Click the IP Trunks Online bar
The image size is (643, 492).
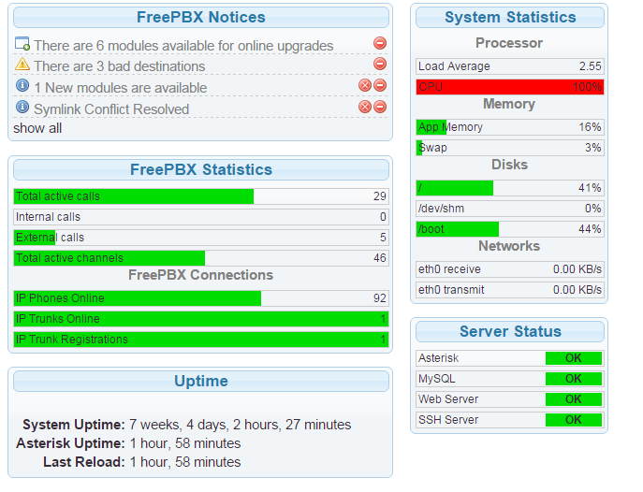tap(201, 319)
